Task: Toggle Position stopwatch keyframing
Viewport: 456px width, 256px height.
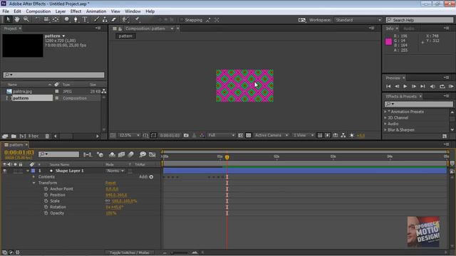Action: [x=46, y=195]
